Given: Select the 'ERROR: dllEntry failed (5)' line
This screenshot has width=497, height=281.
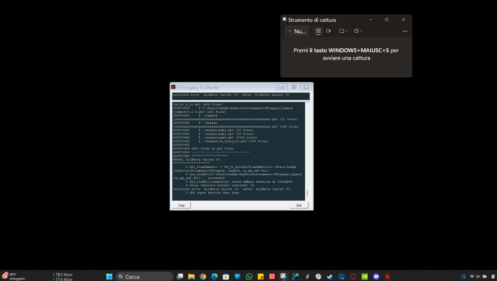Looking at the screenshot, I should (x=197, y=160).
